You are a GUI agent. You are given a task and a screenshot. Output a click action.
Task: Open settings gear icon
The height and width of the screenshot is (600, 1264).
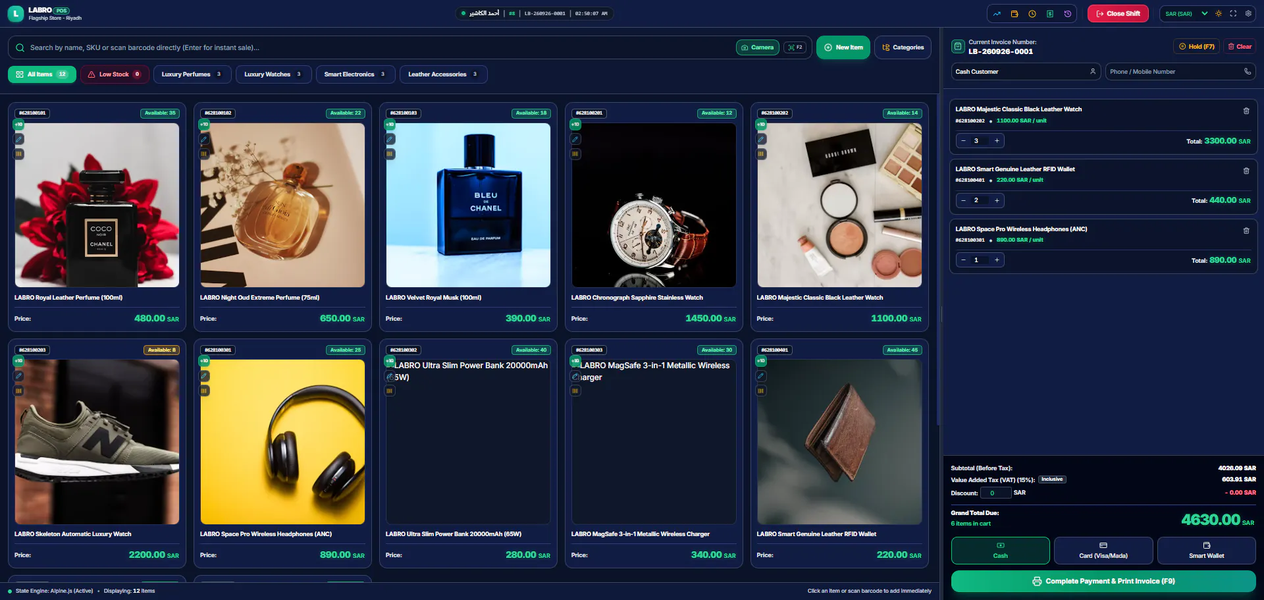click(1248, 14)
